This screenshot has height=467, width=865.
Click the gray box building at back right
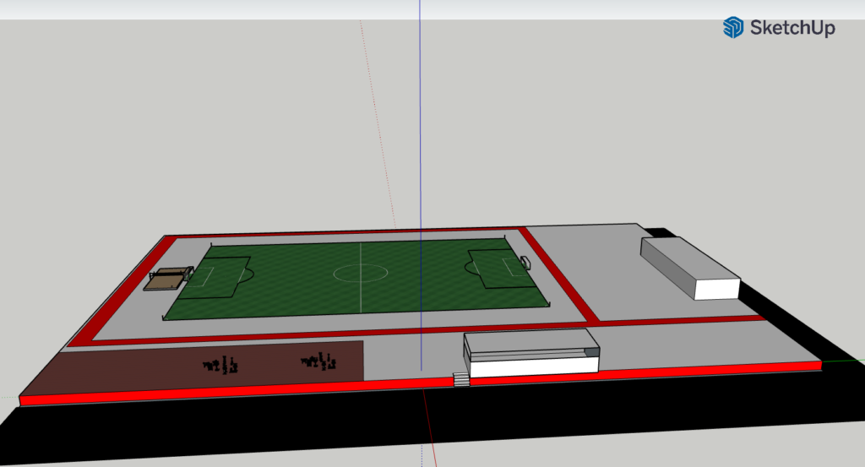pos(689,268)
